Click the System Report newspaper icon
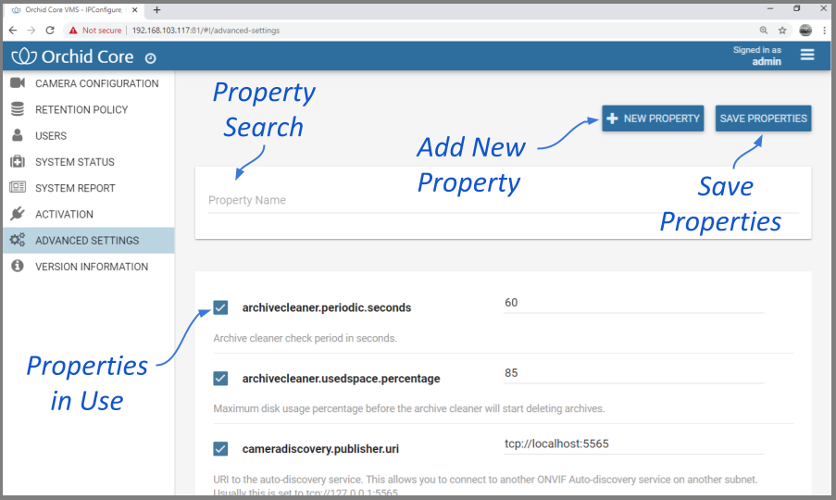Viewport: 836px width, 500px height. pyautogui.click(x=18, y=187)
